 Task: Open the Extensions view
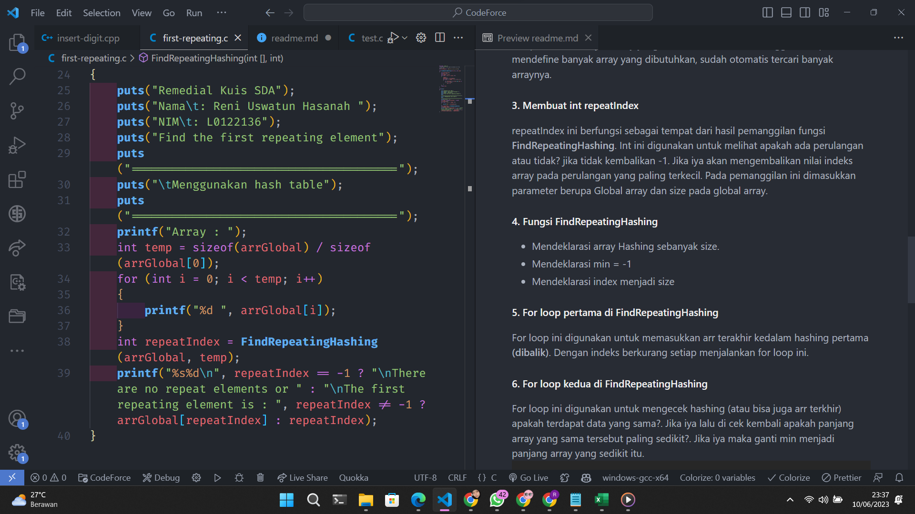click(17, 179)
